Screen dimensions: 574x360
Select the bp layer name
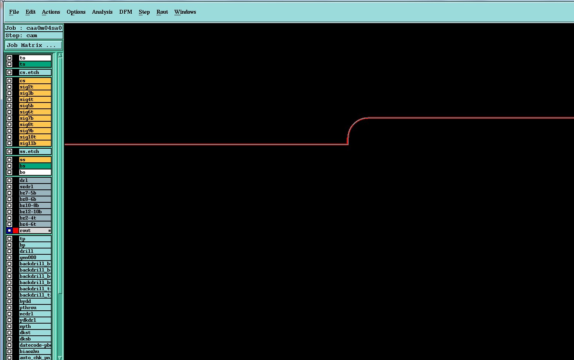[35, 245]
